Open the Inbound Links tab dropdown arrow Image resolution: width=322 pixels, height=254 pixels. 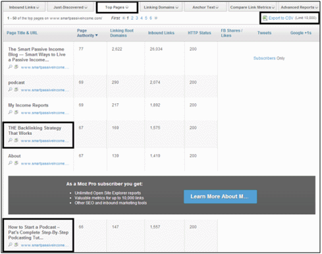[38, 7]
